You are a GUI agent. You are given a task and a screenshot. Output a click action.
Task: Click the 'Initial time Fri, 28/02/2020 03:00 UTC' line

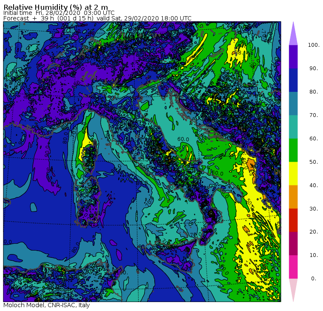tap(59, 13)
